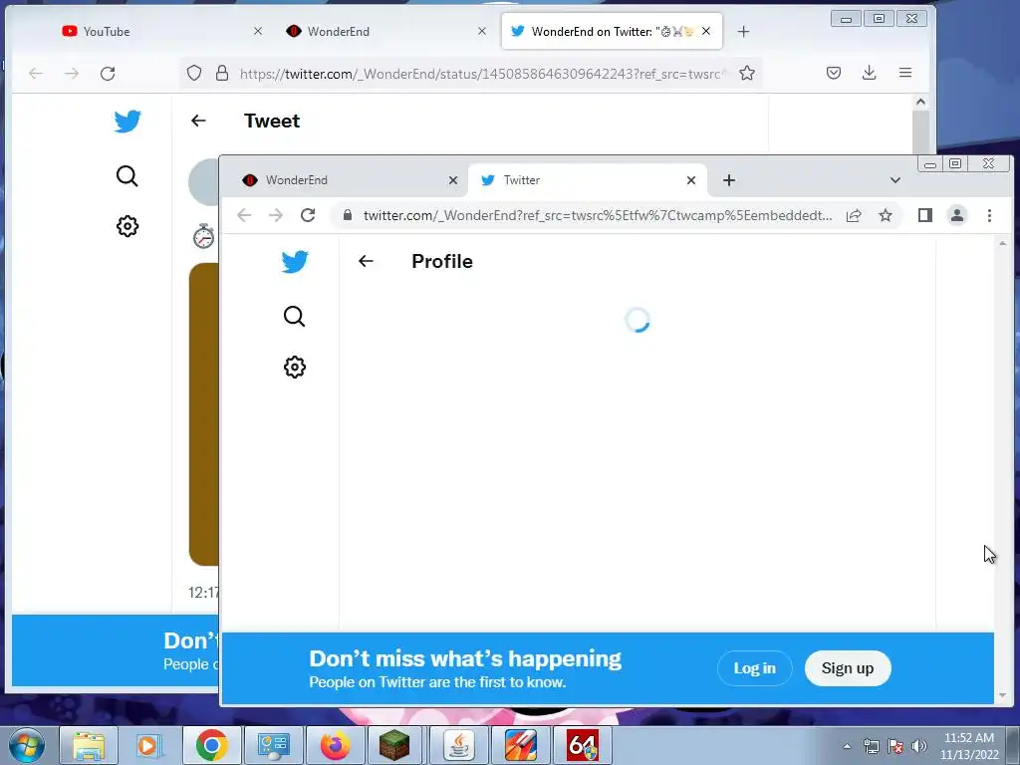Open Minecraft block icon on taskbar
This screenshot has width=1020, height=765.
point(394,745)
